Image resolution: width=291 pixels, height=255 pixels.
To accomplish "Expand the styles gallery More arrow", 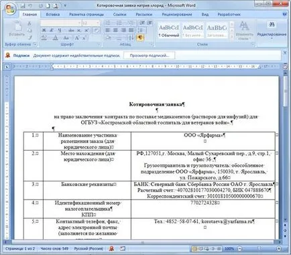I will click(232, 37).
